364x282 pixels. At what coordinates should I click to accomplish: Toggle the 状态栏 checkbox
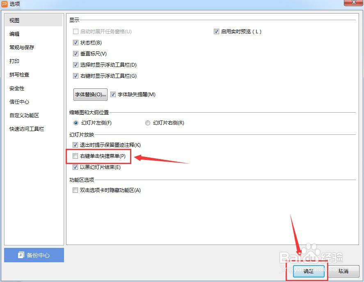click(76, 42)
